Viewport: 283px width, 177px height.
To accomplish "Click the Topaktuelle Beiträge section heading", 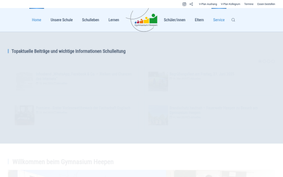I will [68, 51].
